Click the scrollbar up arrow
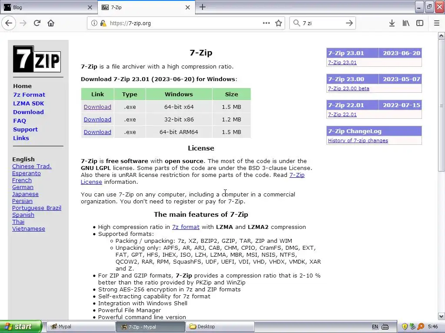Viewport: 445px width, 333px height. [x=442, y=36]
